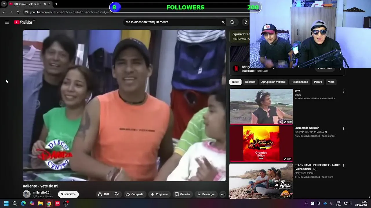Viewport: 371px width, 208px height.
Task: Open the 'Enamorado Corazón' video title
Action: tap(307, 128)
